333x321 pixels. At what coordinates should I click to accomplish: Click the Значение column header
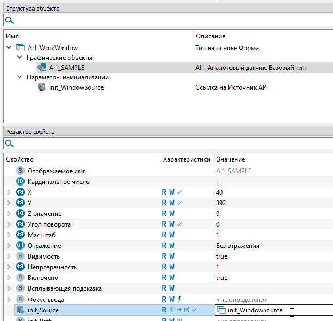(230, 159)
